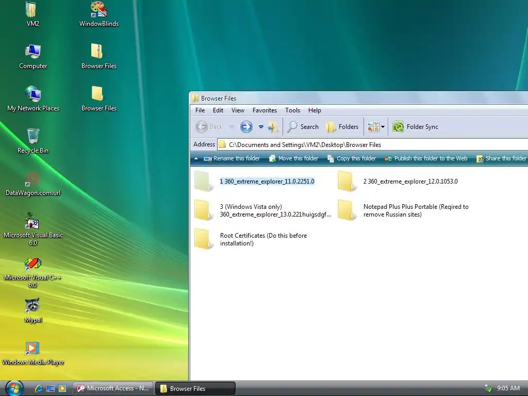The image size is (528, 396).
Task: Click the Forward arrow button
Action: 246,127
